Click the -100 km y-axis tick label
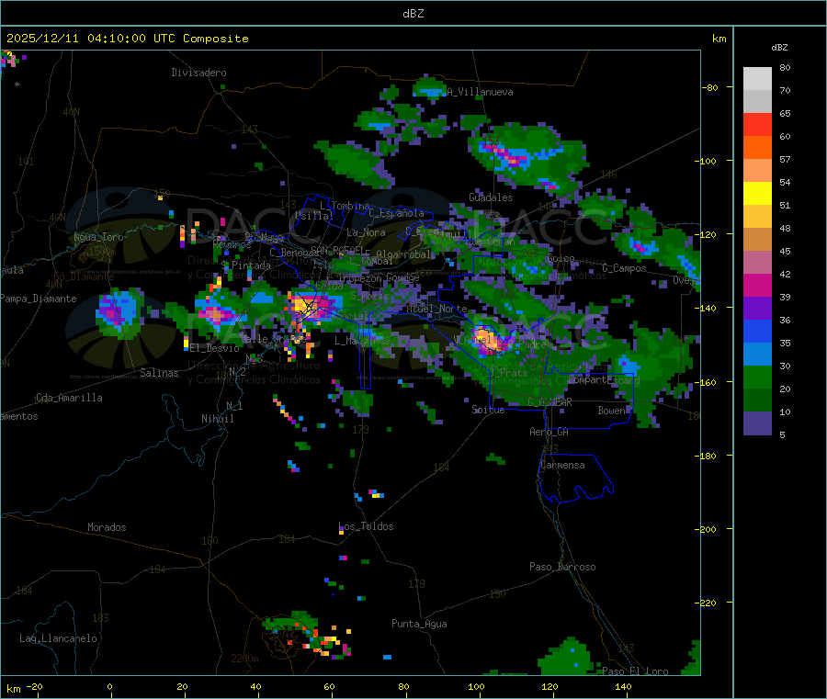This screenshot has height=699, width=827. 705,161
